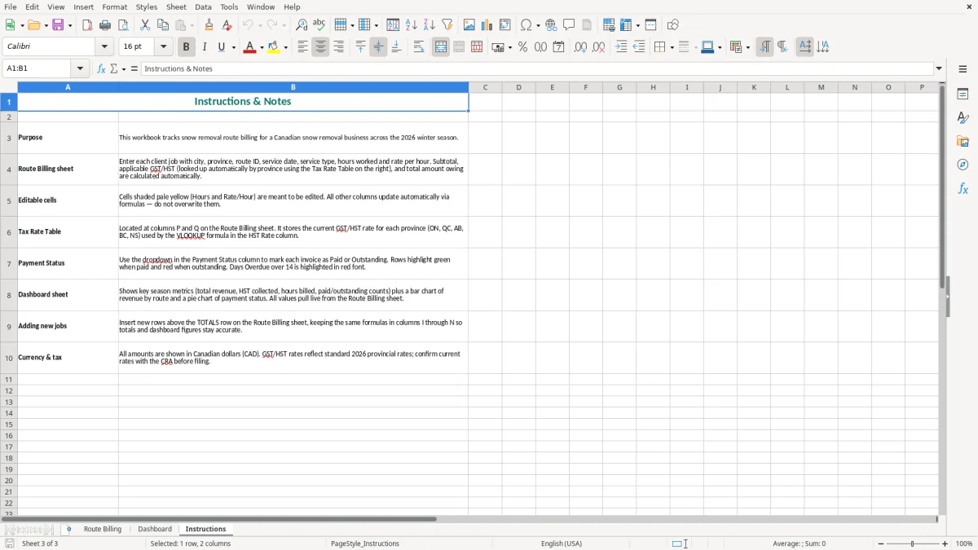Screen dimensions: 978x550
Task: Click the zoom slider handle
Action: 912,543
